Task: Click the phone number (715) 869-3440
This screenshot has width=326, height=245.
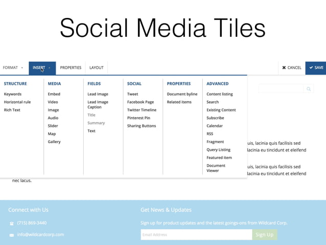Action: tap(32, 223)
